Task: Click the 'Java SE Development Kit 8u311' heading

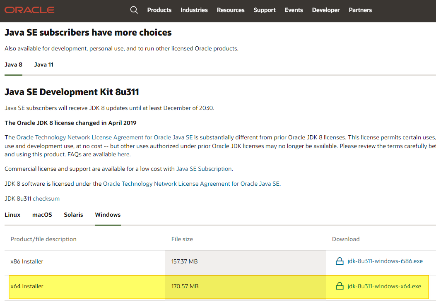Action: click(72, 92)
